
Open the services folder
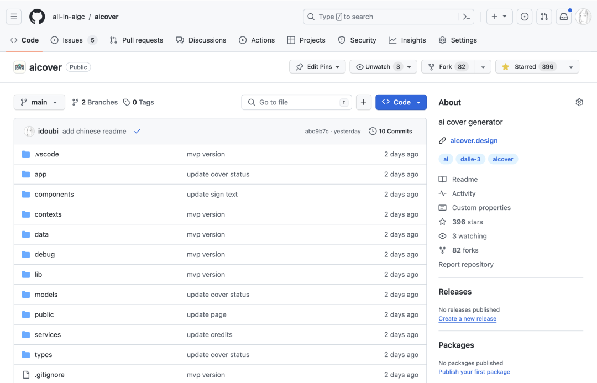(x=48, y=335)
